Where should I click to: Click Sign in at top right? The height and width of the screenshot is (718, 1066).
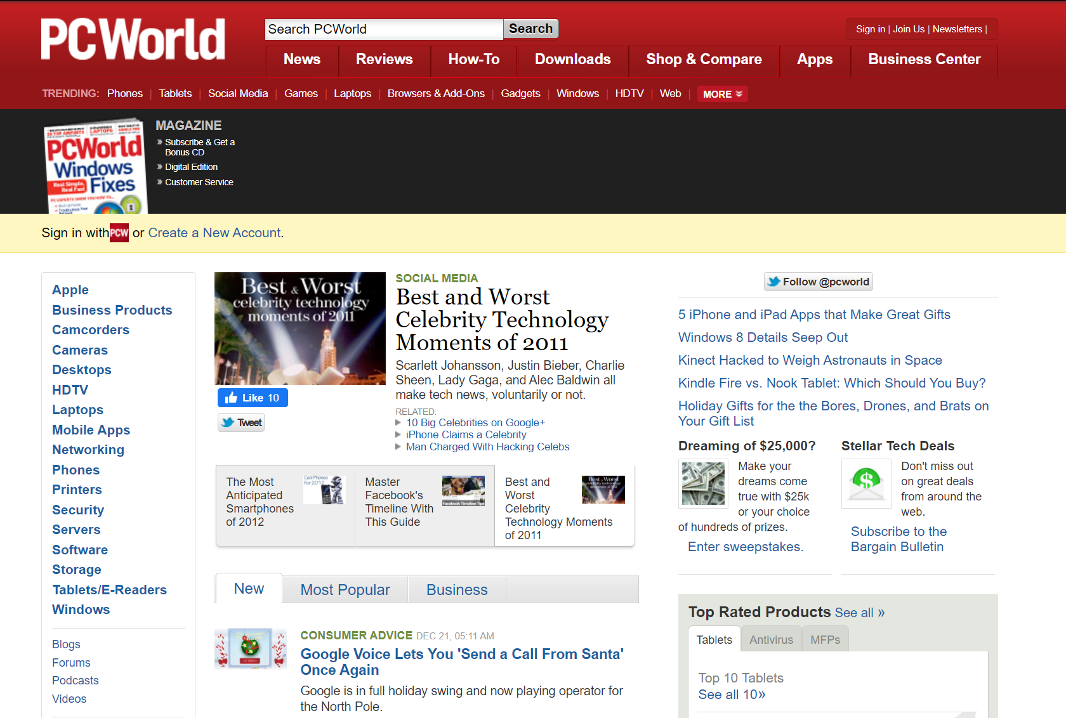pos(870,29)
